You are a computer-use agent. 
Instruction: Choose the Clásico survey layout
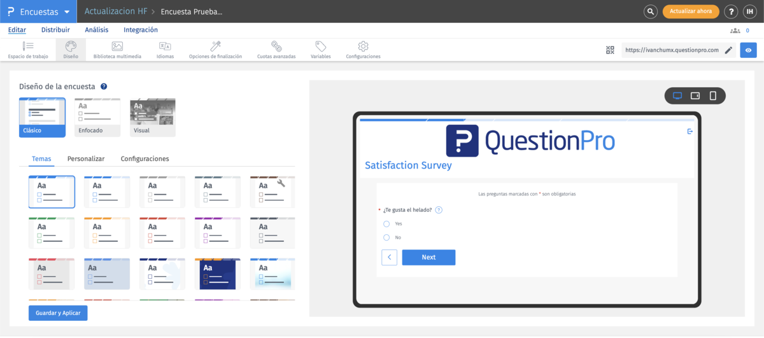tap(42, 118)
